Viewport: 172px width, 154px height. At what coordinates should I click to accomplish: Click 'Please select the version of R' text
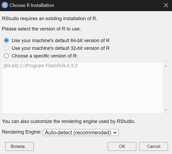tap(34, 29)
